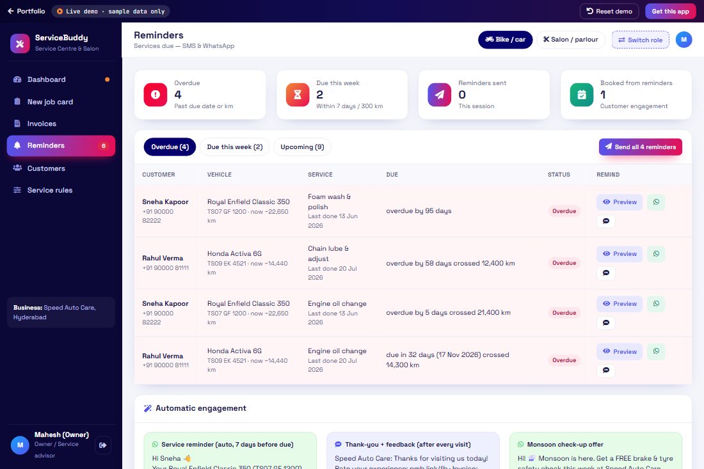Click Switch role button

coord(640,40)
